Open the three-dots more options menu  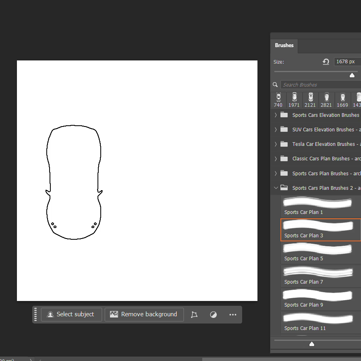233,315
